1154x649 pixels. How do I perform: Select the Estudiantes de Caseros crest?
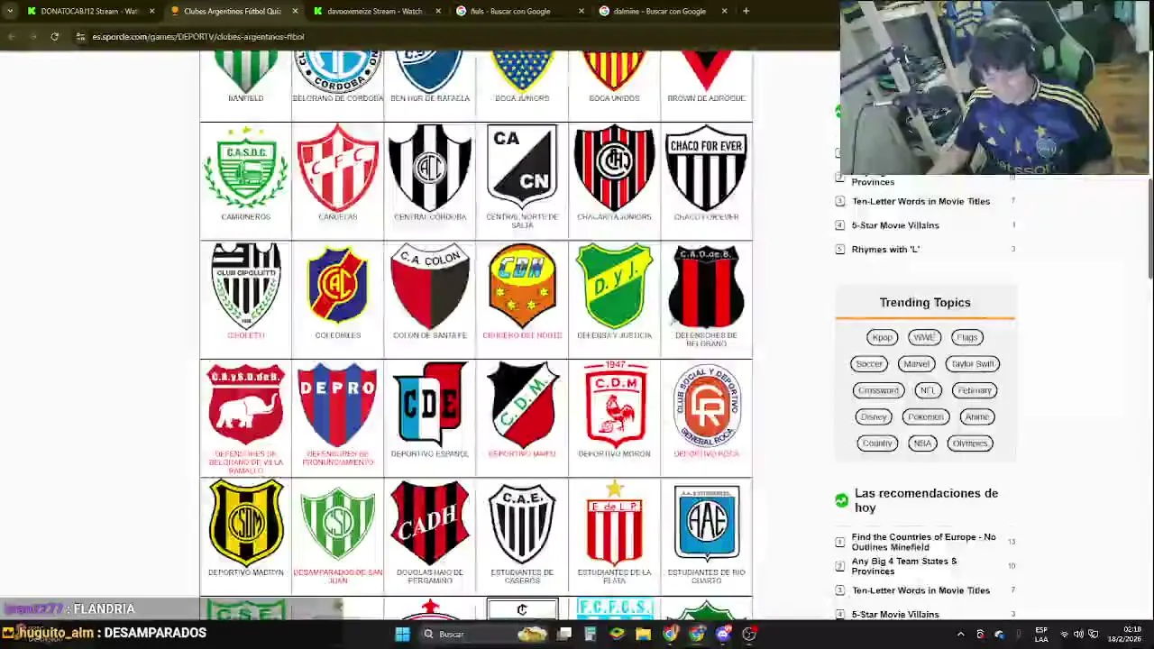(x=522, y=524)
